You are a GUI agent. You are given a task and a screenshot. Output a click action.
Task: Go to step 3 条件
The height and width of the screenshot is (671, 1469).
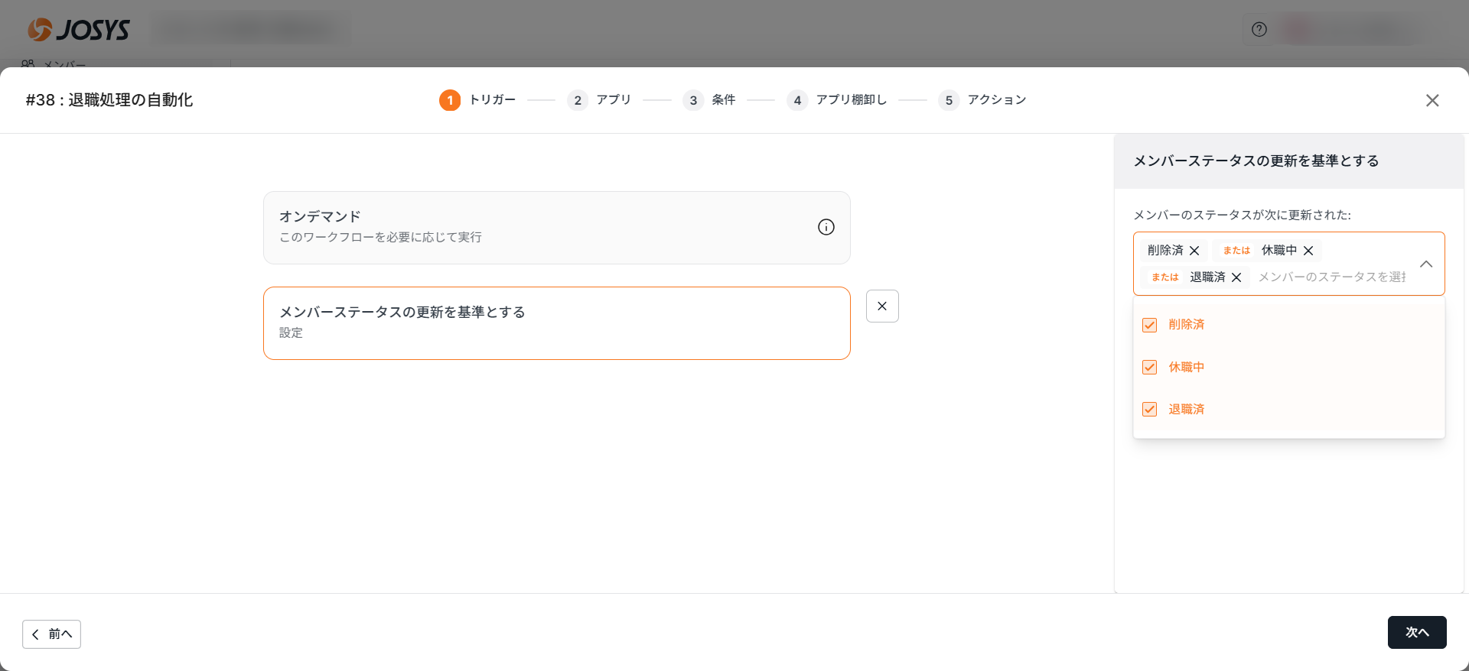click(709, 100)
